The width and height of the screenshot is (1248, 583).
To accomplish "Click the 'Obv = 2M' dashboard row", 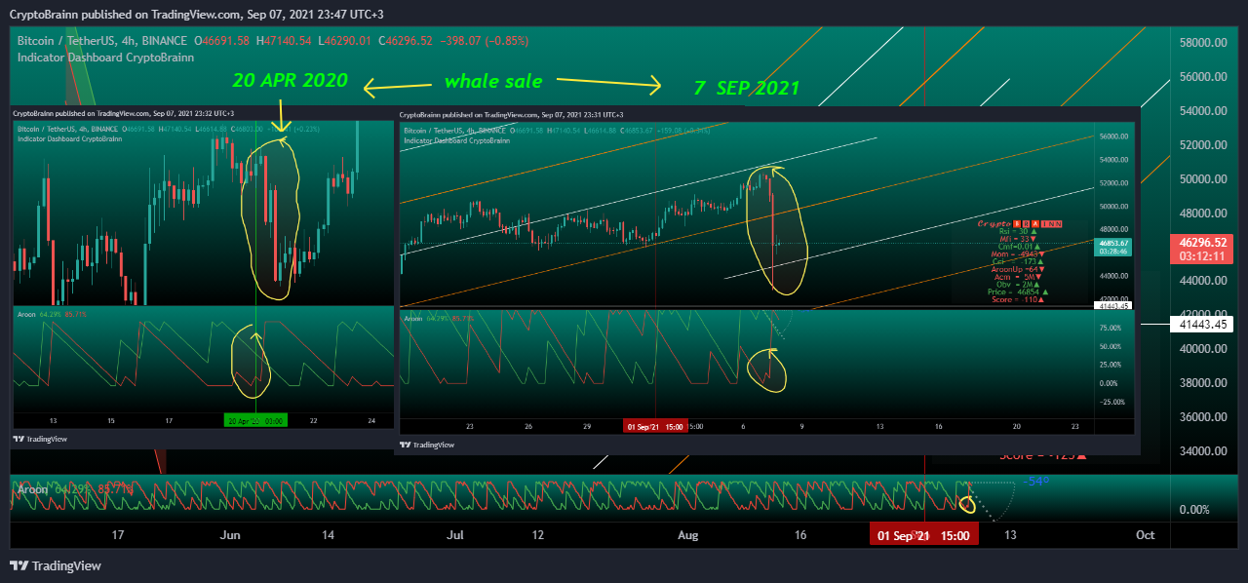I will pos(1017,285).
